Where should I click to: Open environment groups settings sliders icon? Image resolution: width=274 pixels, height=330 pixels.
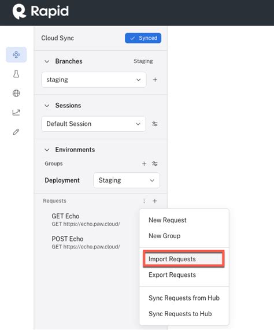(x=155, y=164)
